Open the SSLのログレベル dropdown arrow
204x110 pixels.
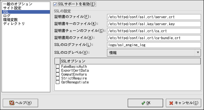pos(198,53)
